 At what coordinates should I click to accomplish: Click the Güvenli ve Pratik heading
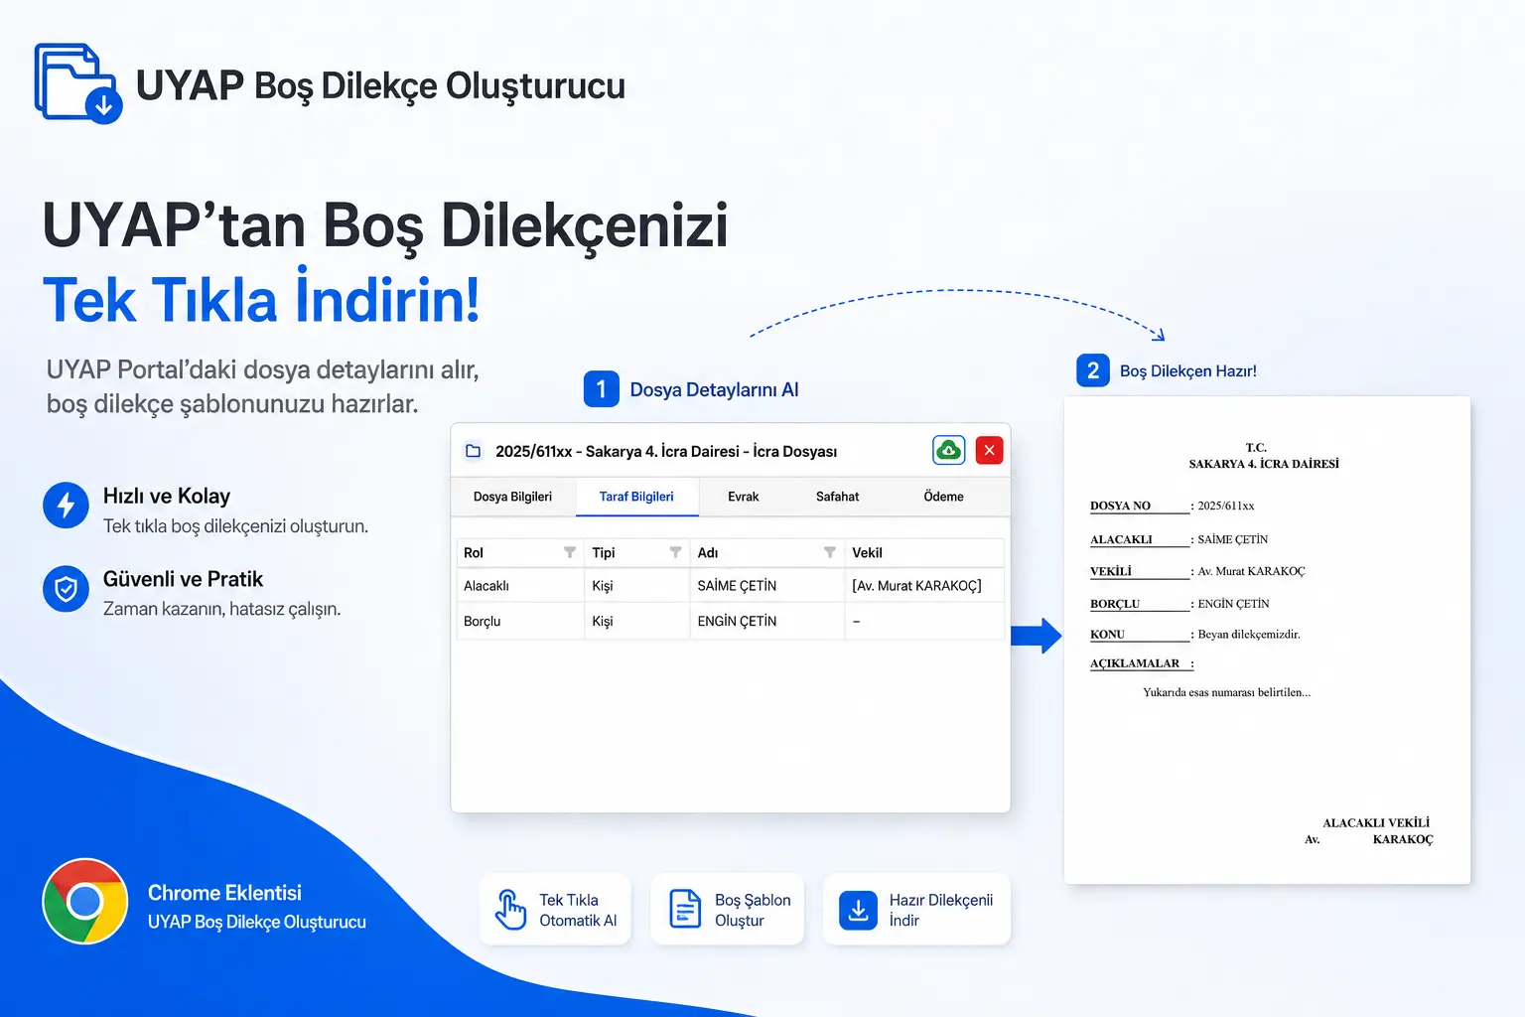click(183, 579)
